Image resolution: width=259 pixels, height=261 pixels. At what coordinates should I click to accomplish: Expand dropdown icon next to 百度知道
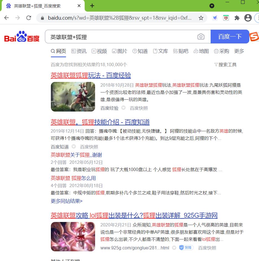point(74,146)
